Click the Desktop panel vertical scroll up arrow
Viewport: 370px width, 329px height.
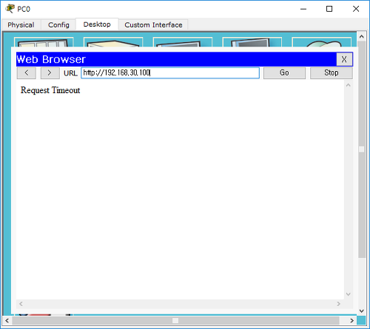pos(362,37)
